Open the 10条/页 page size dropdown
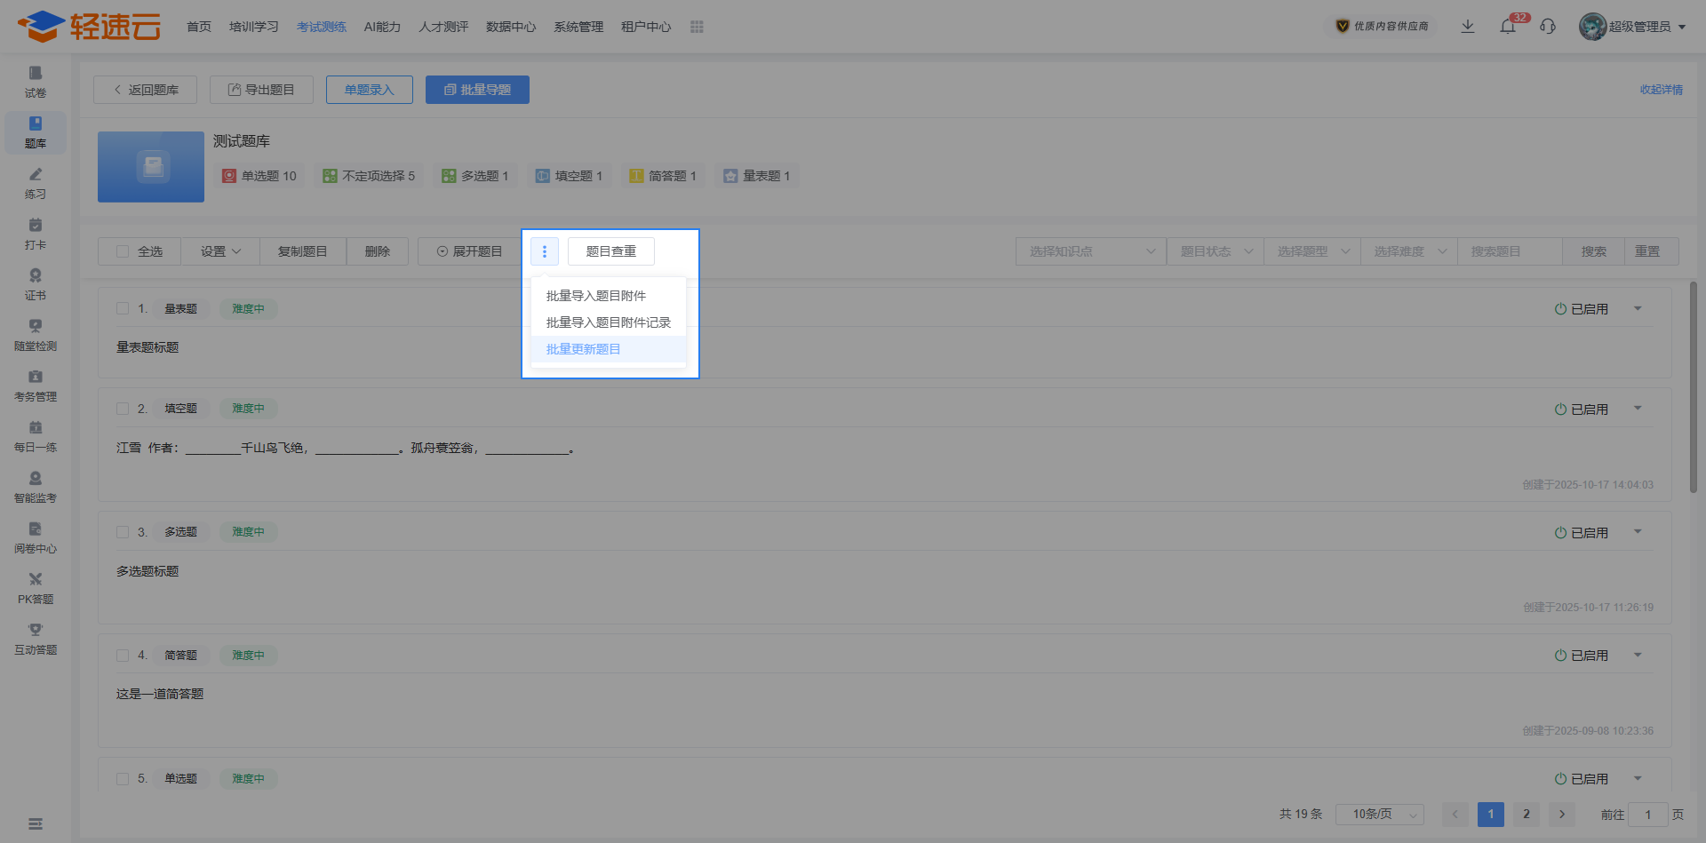This screenshot has width=1706, height=843. pos(1379,814)
